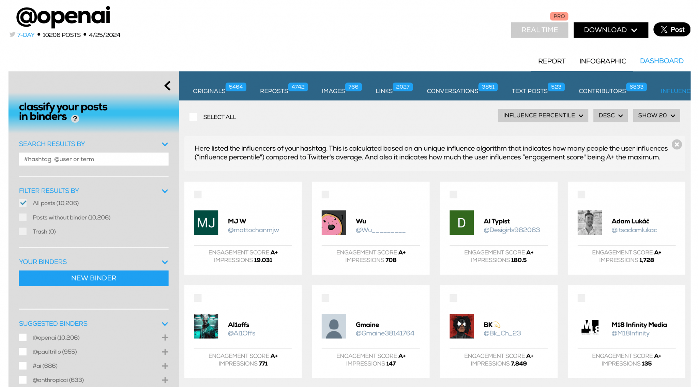This screenshot has width=698, height=387.
Task: Collapse the binders sidebar with the arrow
Action: coord(167,86)
